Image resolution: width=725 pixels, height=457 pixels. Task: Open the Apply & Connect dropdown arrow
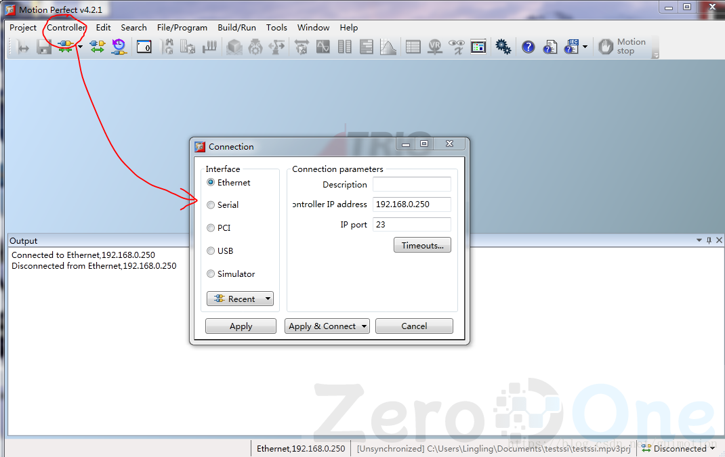coord(365,326)
